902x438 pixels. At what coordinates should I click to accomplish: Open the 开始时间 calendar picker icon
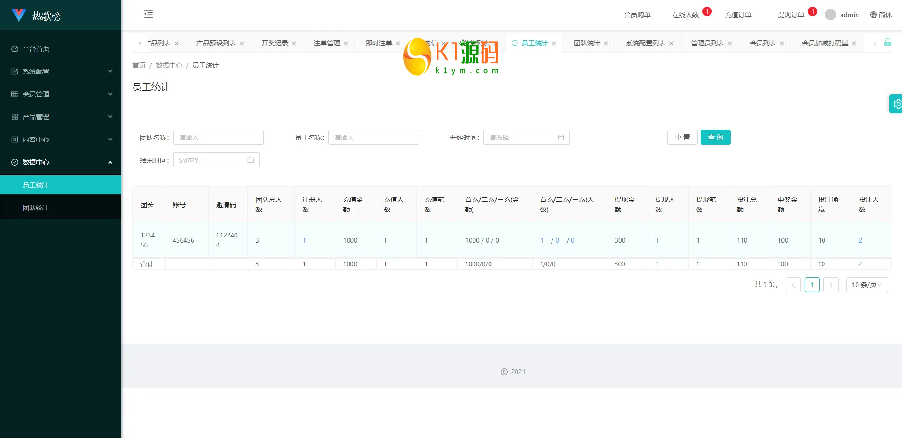[x=561, y=137]
